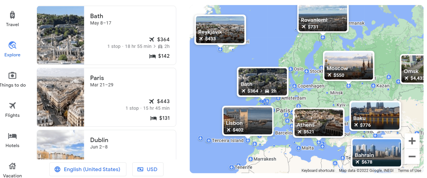427x178 pixels.
Task: Open the USD currency selector
Action: pyautogui.click(x=148, y=169)
